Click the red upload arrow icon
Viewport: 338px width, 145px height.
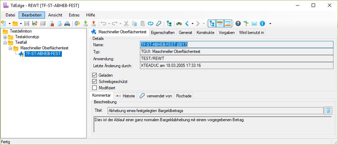[93, 23]
